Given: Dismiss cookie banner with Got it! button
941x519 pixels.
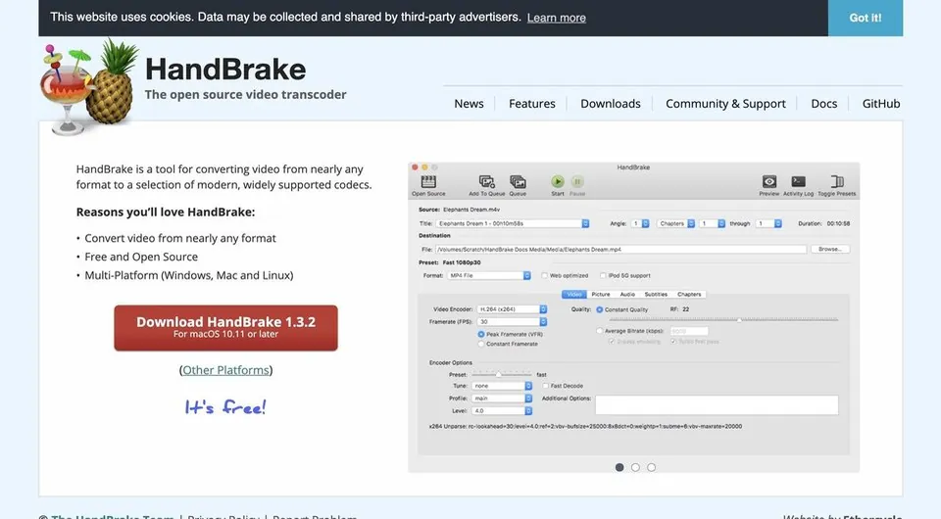Looking at the screenshot, I should pos(866,18).
